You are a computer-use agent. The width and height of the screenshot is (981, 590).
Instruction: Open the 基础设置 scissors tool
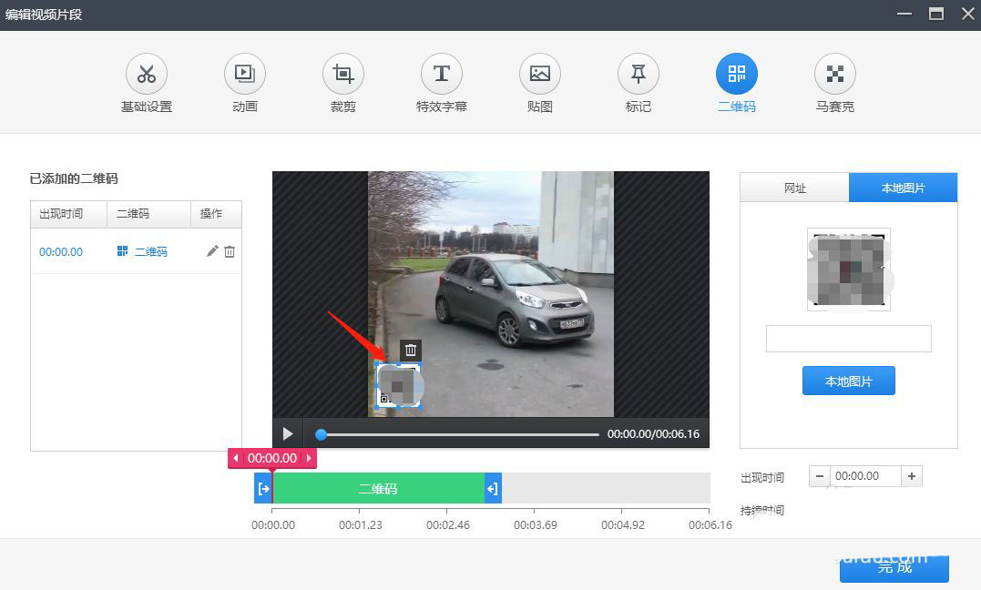coord(147,75)
